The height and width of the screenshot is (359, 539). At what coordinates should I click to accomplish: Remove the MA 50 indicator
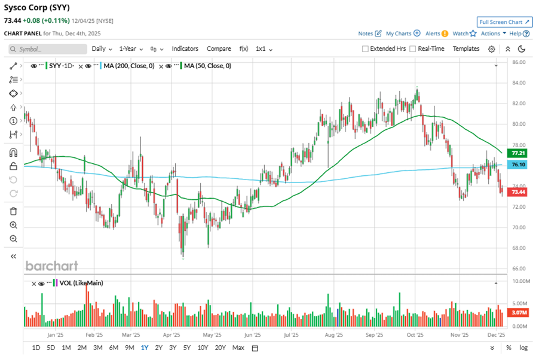click(161, 66)
